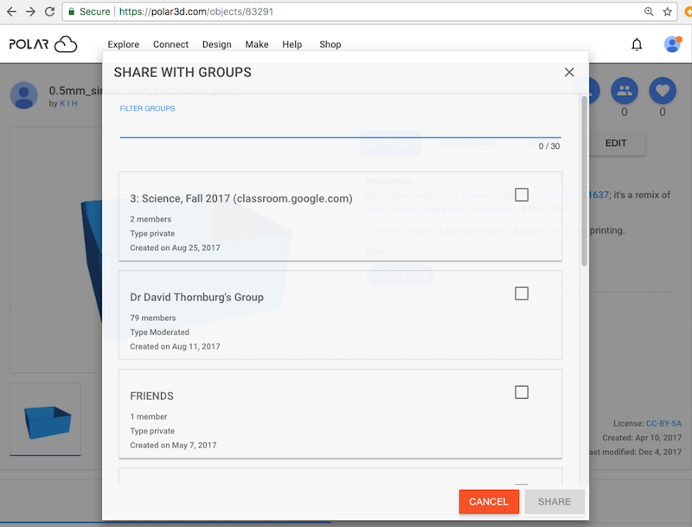Click 'Created on Aug 25, 2017' text
This screenshot has width=692, height=527.
coord(176,247)
